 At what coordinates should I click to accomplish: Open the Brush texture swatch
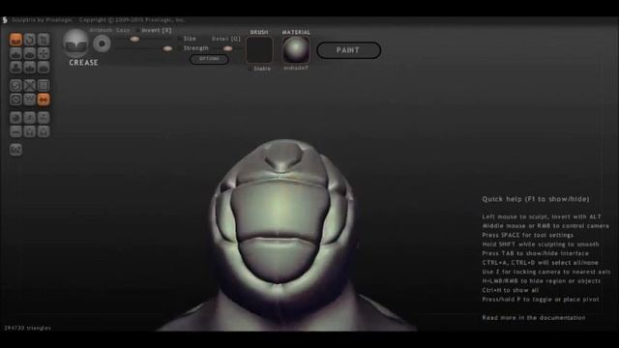(259, 50)
